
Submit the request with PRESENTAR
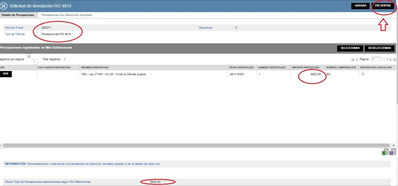coord(383,6)
